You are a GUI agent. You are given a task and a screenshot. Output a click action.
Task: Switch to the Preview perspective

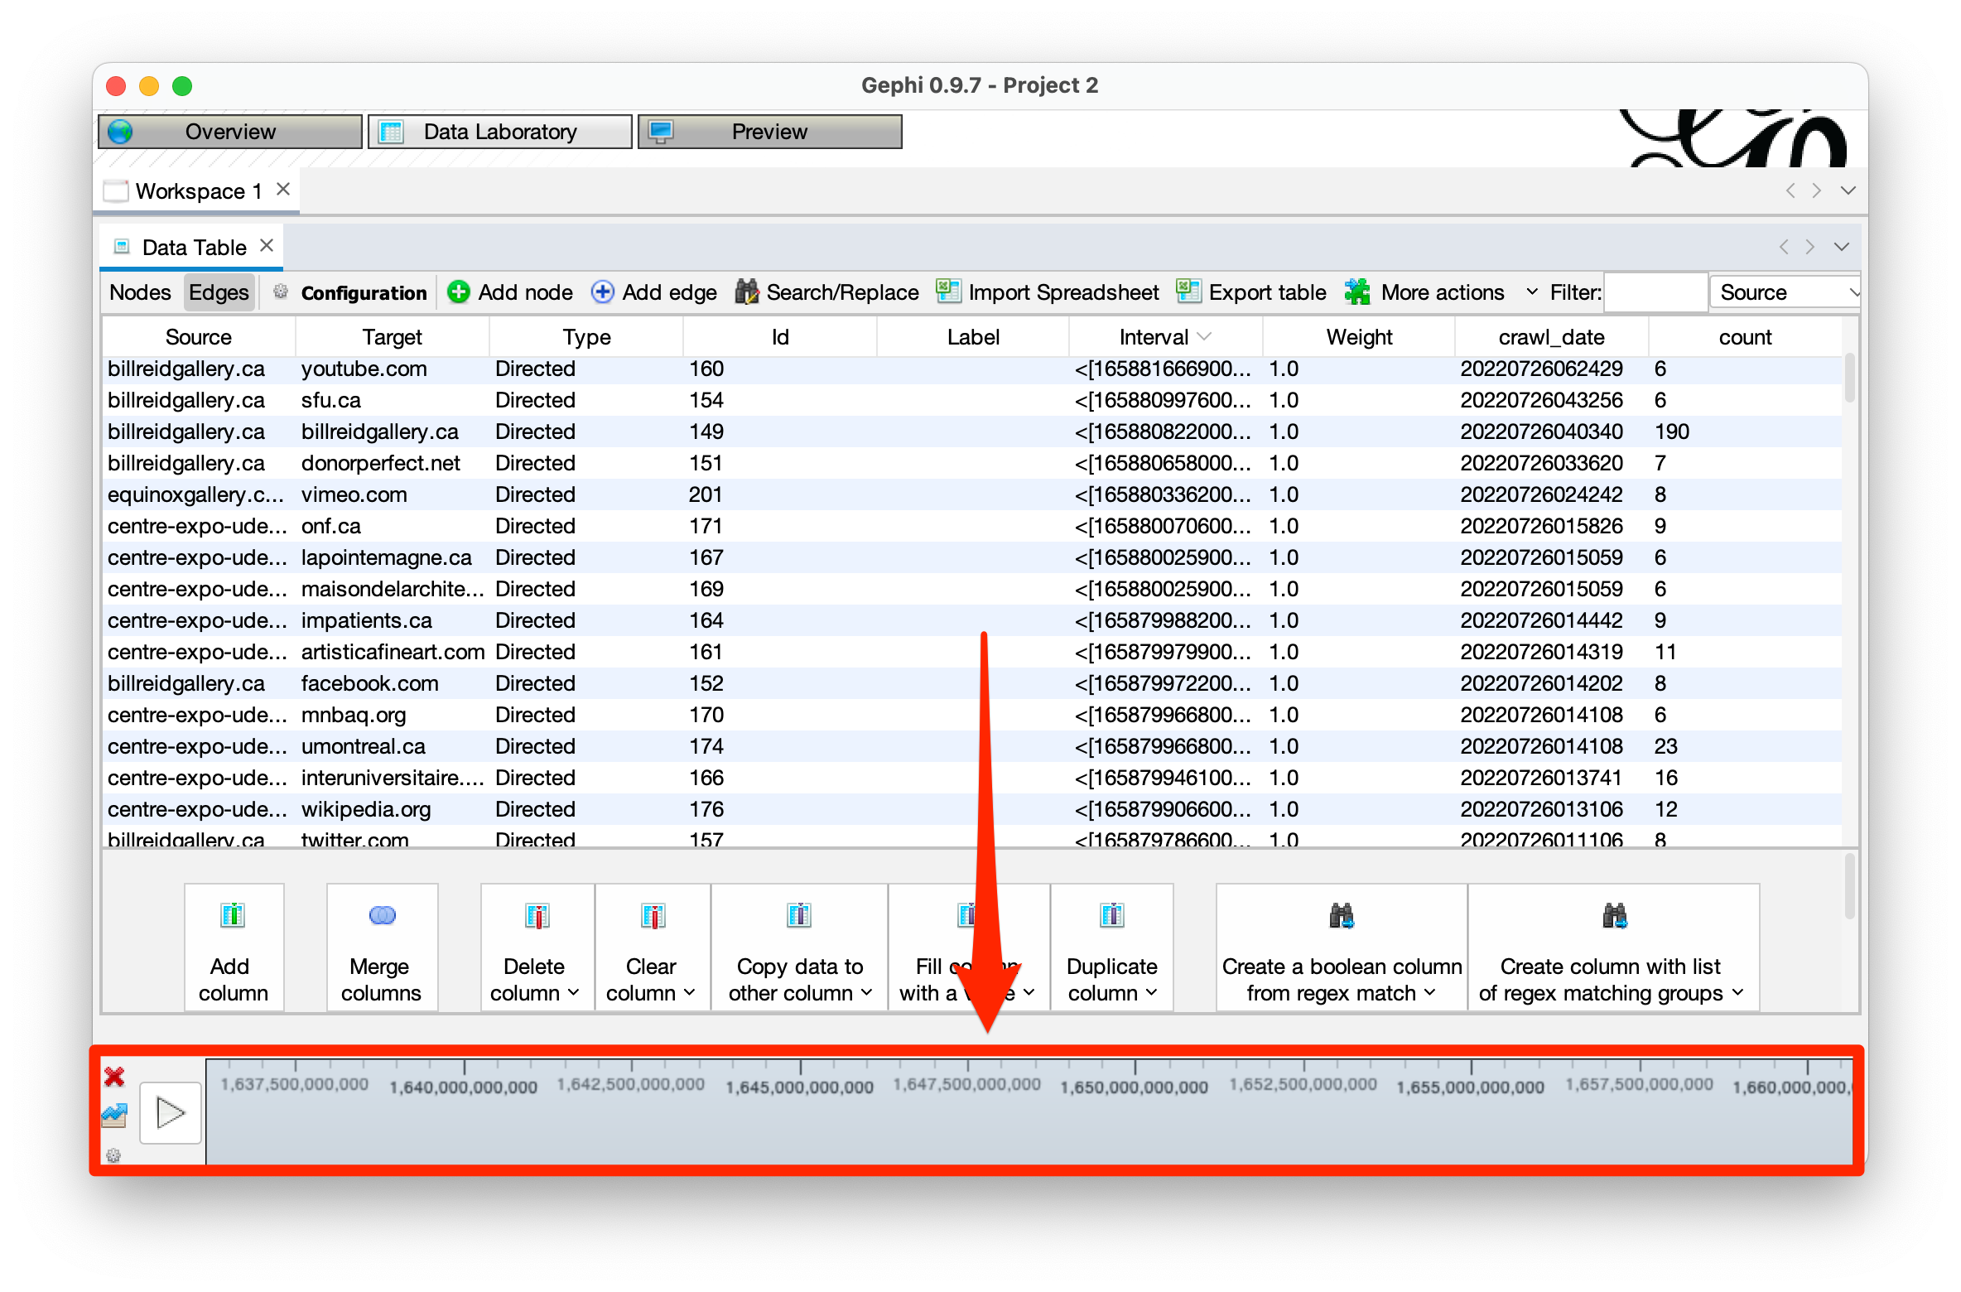coord(769,132)
